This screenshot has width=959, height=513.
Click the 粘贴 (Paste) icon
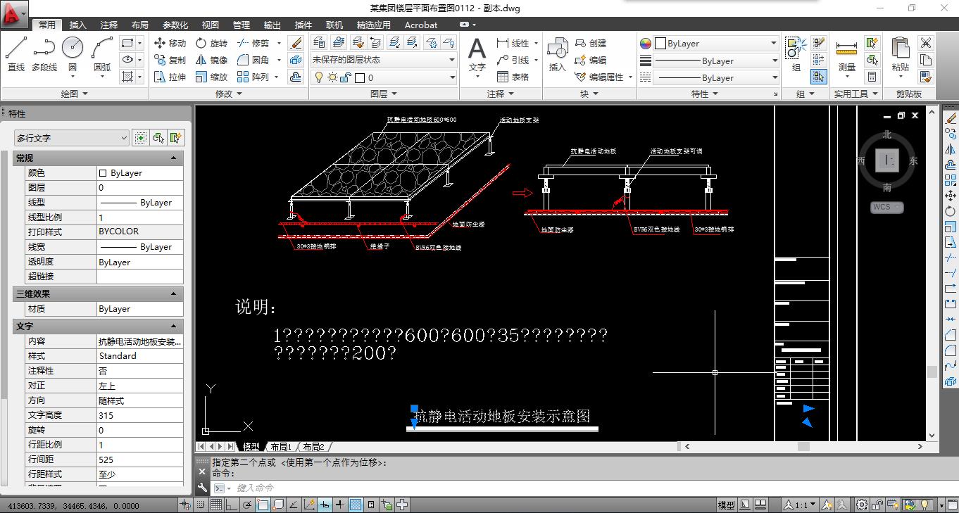tap(900, 54)
